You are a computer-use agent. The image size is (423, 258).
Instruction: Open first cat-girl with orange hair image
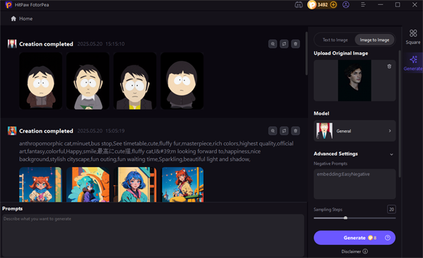coord(41,185)
